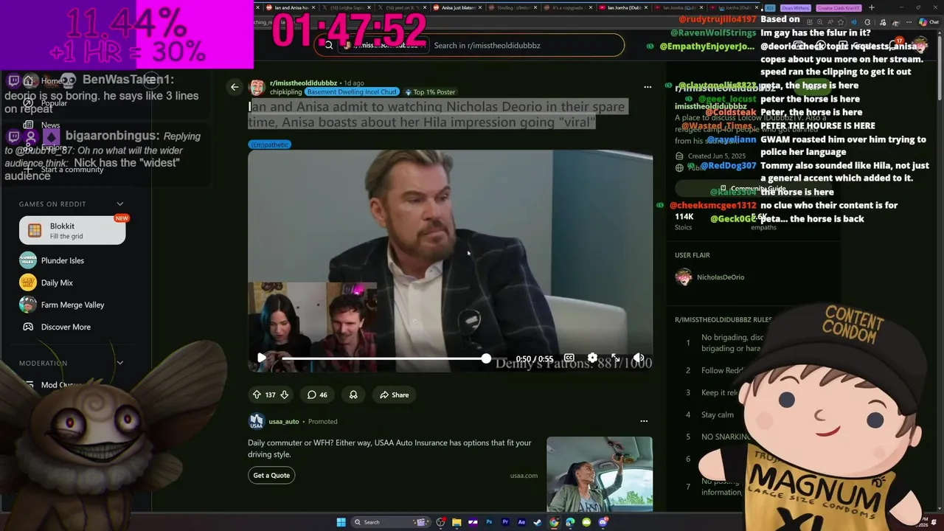
Task: Open the promoted USAA ad's options menu
Action: coord(644,421)
